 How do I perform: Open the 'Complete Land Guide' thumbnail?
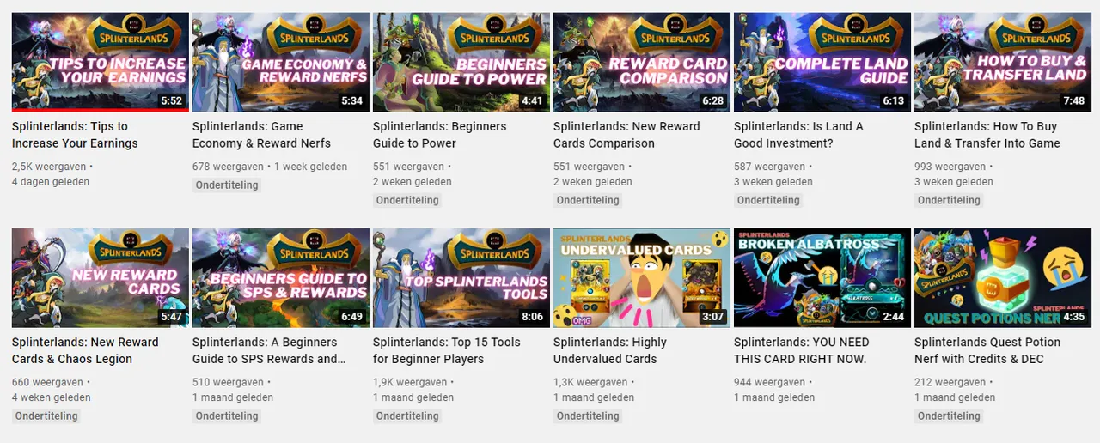822,62
